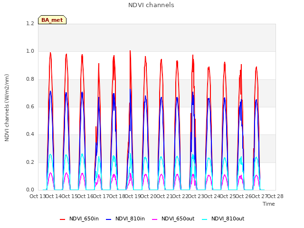Click the Oct 13 x-axis tick label
Image resolution: width=304 pixels, height=228 pixels.
point(38,196)
